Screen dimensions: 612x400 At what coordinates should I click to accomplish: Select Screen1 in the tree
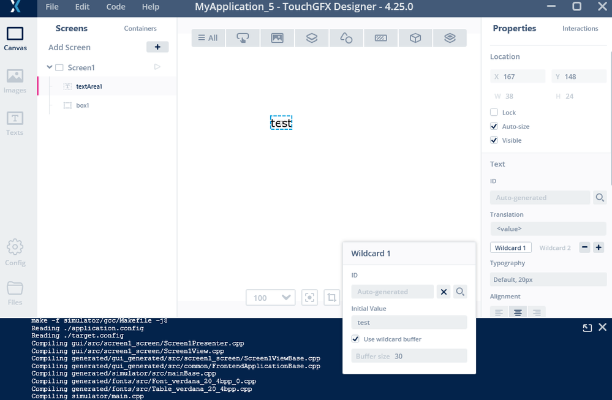coord(81,67)
